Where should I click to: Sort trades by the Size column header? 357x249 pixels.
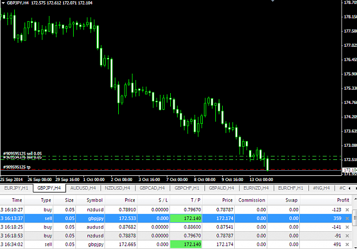65,200
